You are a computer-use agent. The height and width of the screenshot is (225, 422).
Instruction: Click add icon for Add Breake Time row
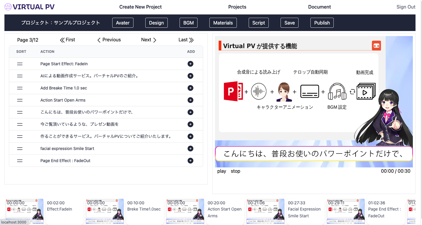pos(190,88)
